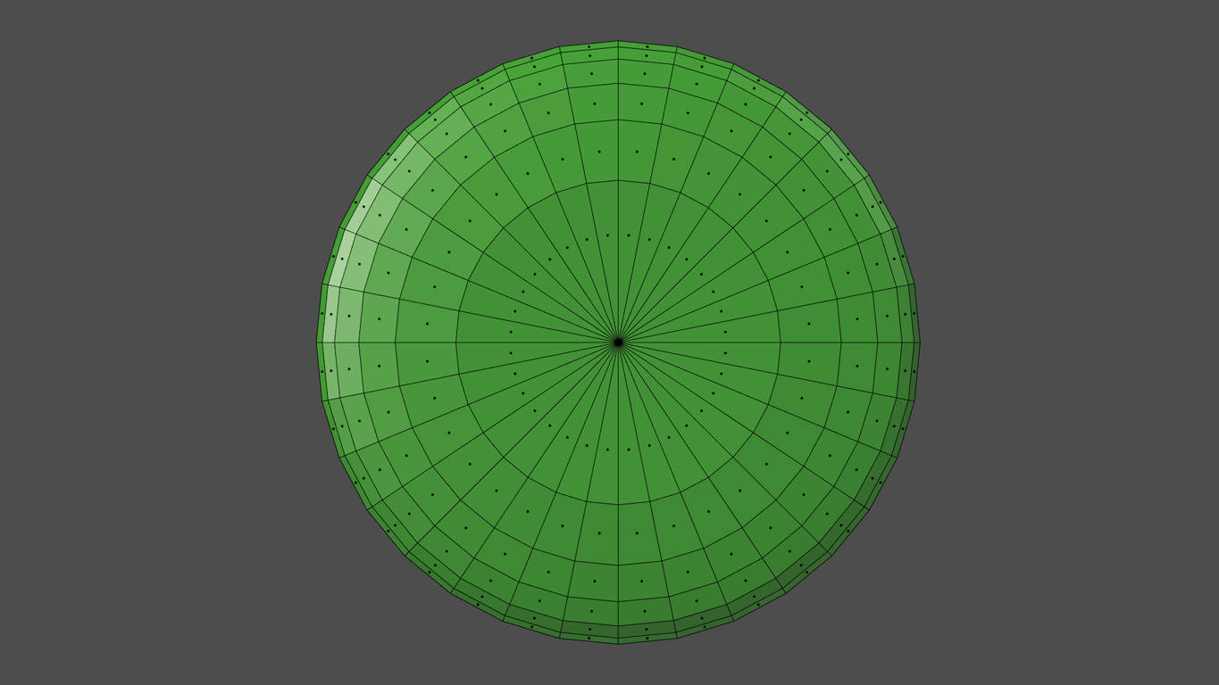Image resolution: width=1219 pixels, height=685 pixels.
Task: Select the inner triangle face just above the right horizontal edge
Action: pos(725,332)
